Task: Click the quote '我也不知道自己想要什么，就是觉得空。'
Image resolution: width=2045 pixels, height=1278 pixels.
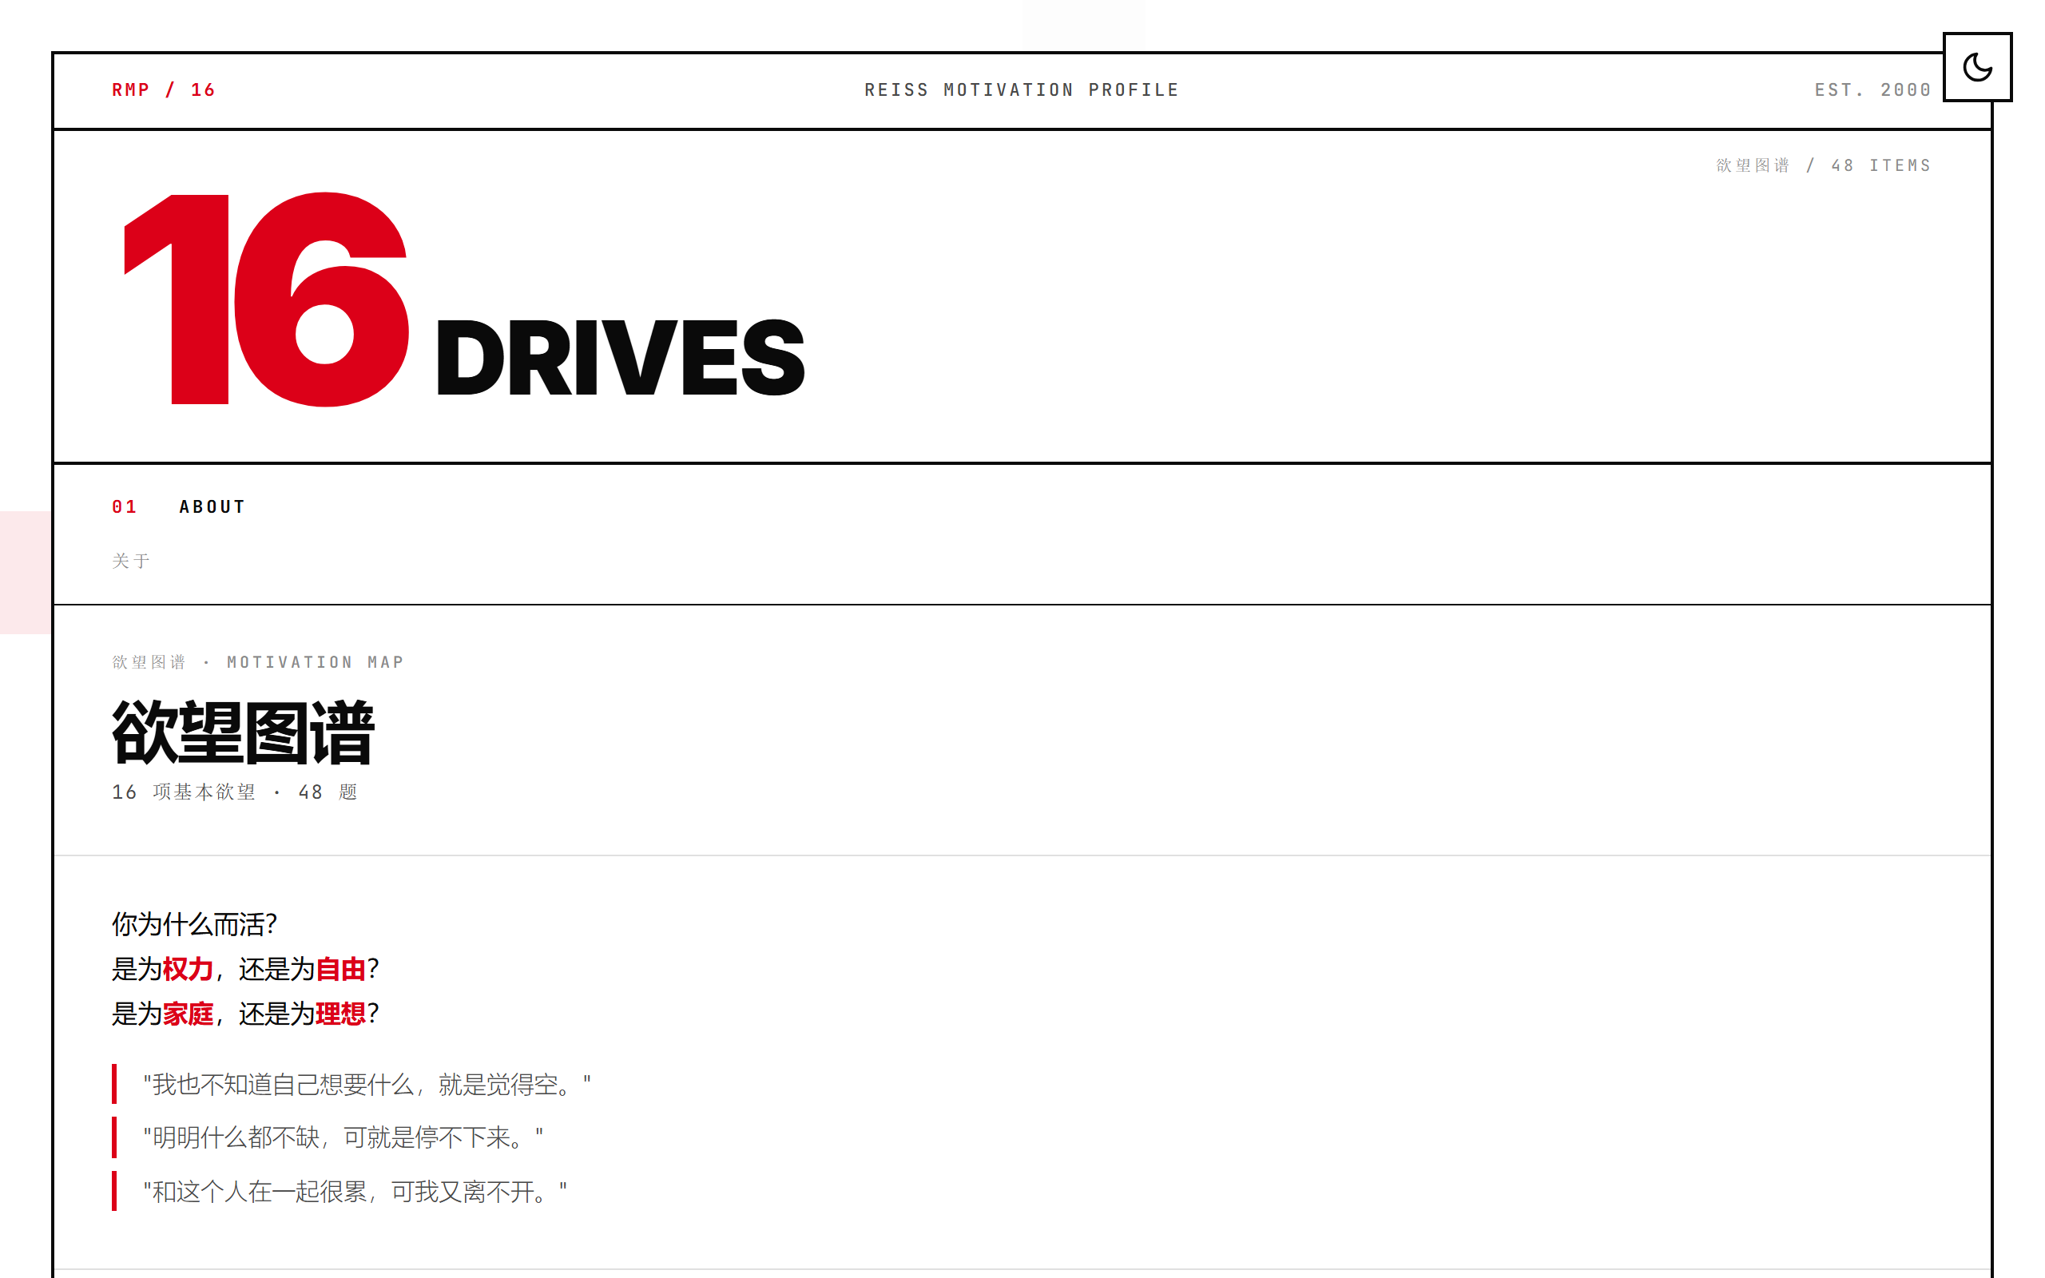Action: coord(367,1085)
